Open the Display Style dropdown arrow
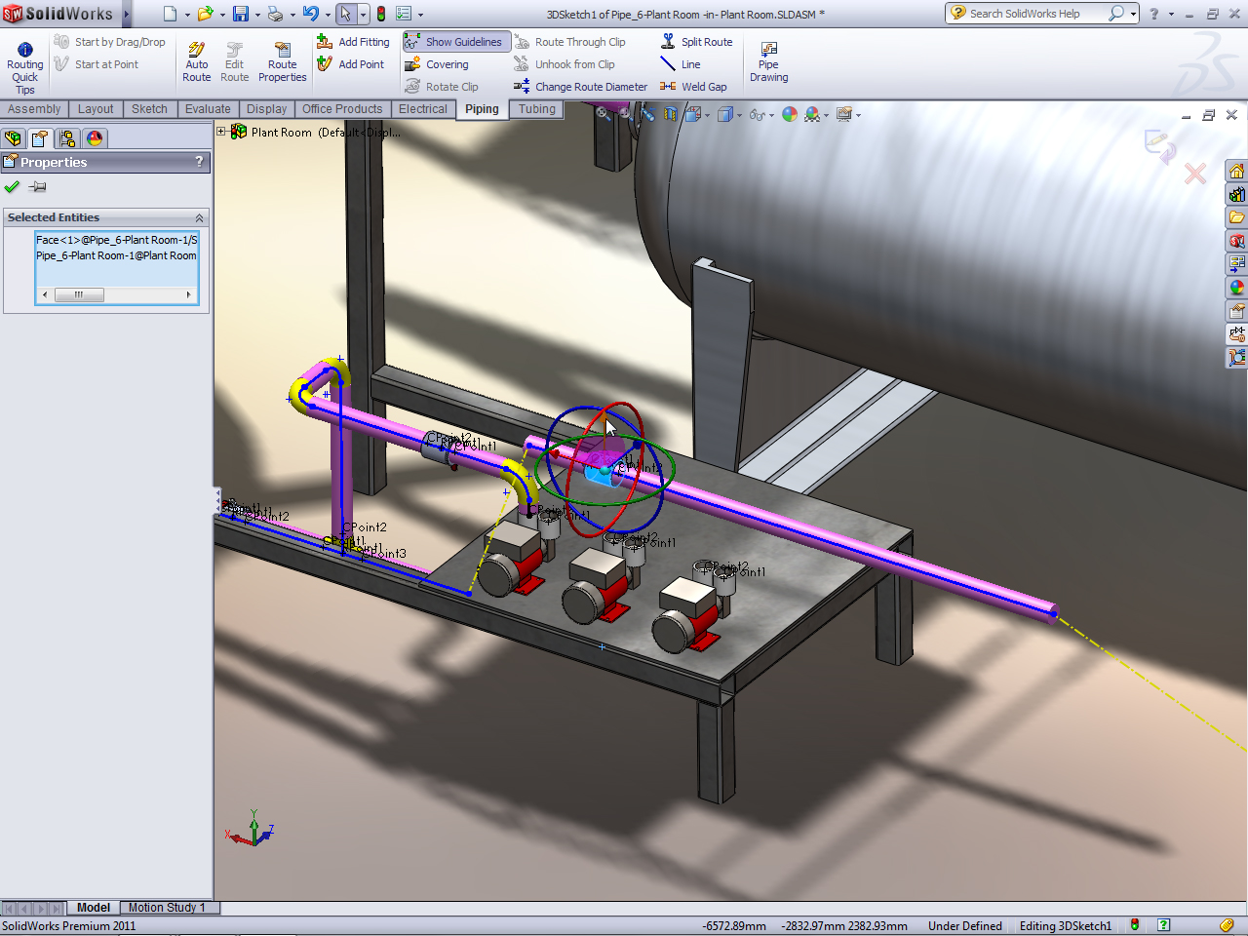Viewport: 1248px width, 936px height. pyautogui.click(x=738, y=115)
